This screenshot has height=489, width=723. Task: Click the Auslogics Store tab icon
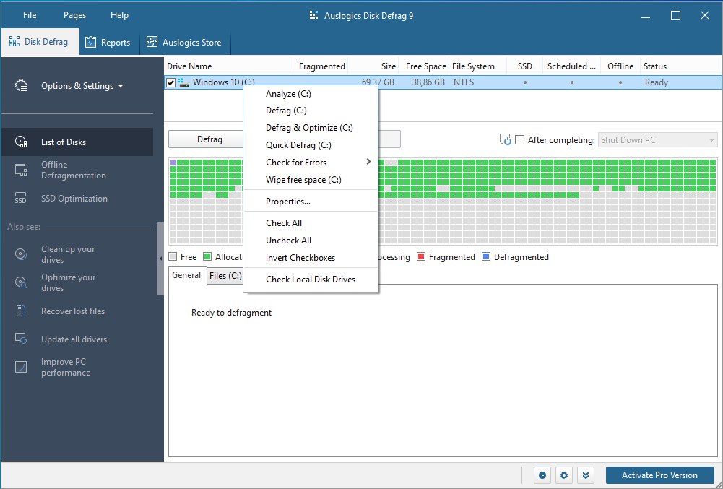tap(152, 42)
